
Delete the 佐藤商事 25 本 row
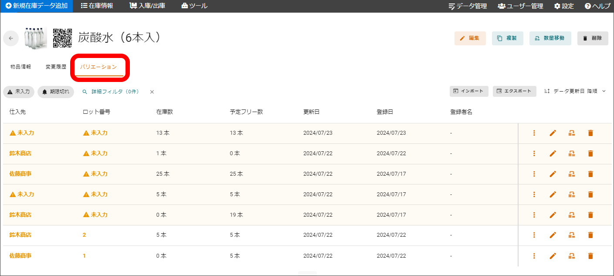[590, 174]
